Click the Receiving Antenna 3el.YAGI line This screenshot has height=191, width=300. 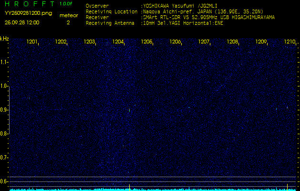tap(155, 23)
